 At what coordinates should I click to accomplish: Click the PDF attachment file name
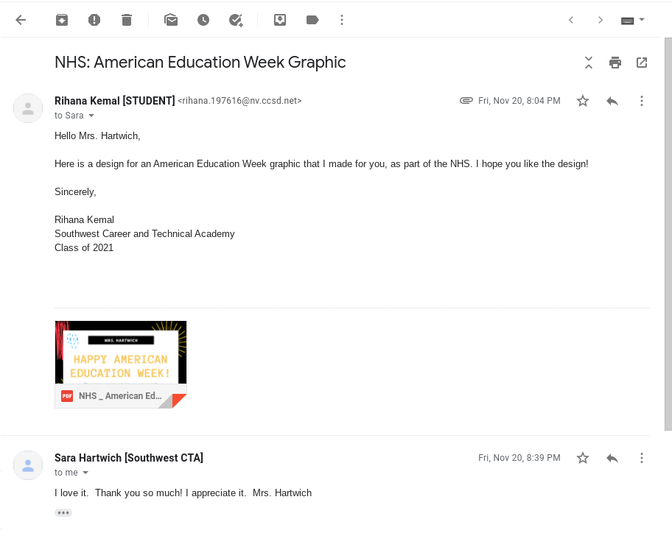120,396
